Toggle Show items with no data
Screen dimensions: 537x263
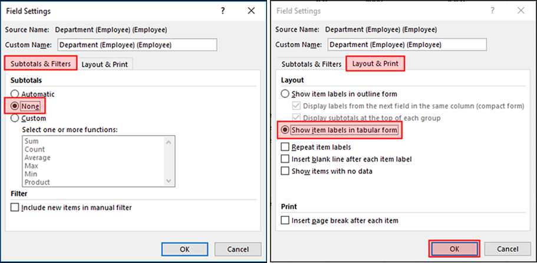[x=286, y=172]
